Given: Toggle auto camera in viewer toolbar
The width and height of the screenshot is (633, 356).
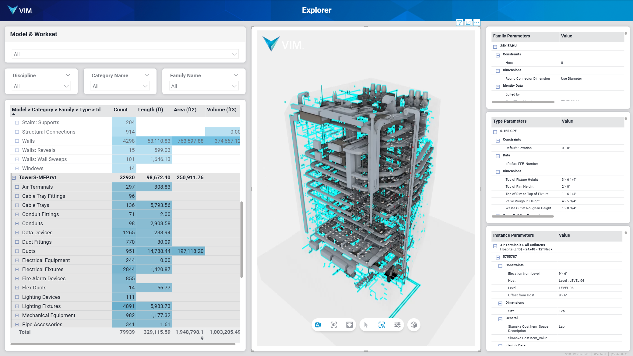Looking at the screenshot, I should tap(318, 325).
